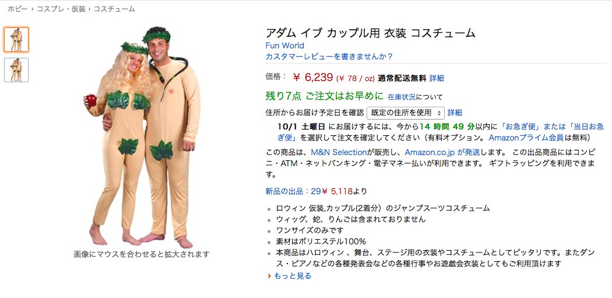
Task: Click the orange arrow beside もっと見る
Action: click(x=269, y=276)
